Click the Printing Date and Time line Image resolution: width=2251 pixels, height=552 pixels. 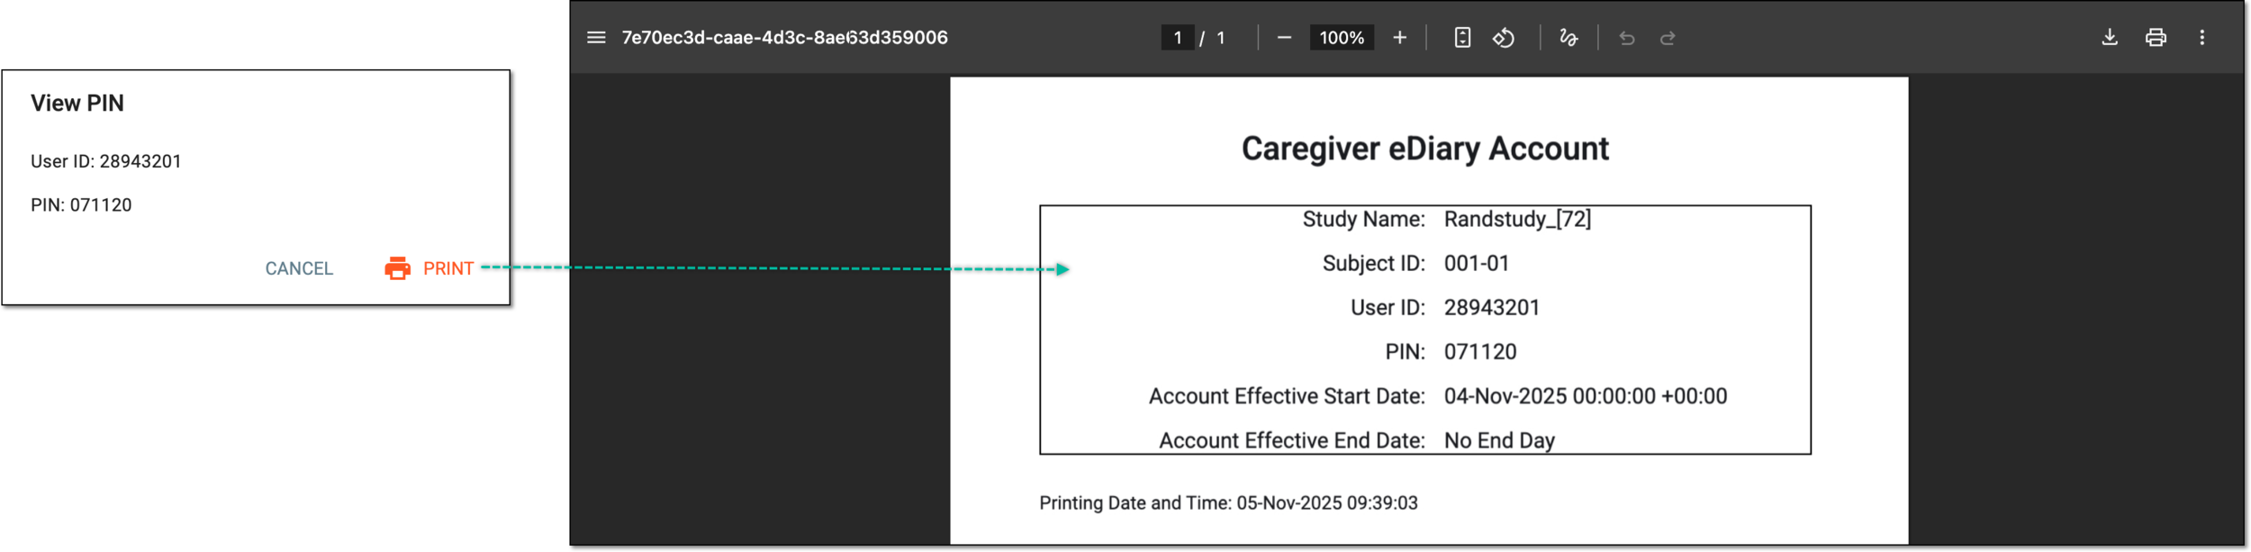point(1228,503)
